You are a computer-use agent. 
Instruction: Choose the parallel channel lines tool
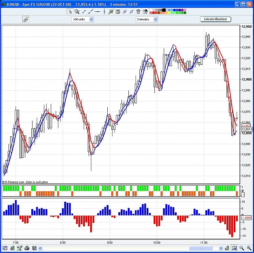point(125,12)
